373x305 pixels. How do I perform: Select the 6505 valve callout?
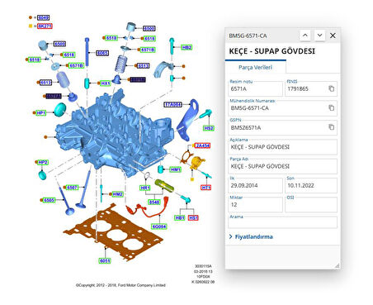point(49,200)
